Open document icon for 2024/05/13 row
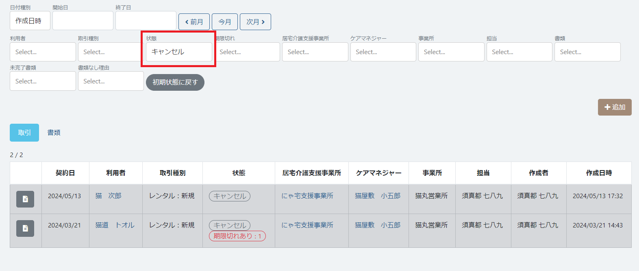The width and height of the screenshot is (639, 271). coord(25,199)
